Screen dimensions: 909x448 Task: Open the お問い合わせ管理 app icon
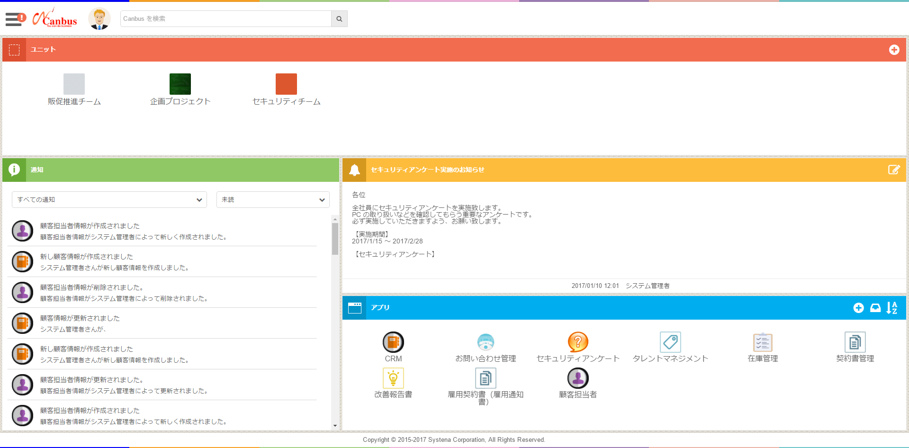point(486,342)
